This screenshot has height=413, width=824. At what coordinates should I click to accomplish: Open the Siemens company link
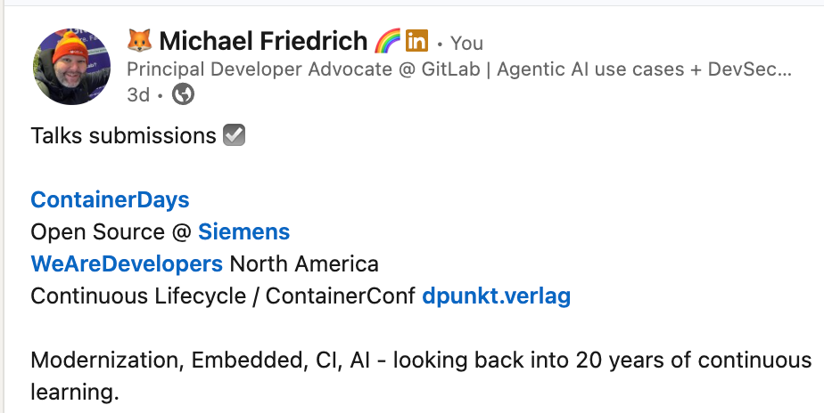point(243,232)
